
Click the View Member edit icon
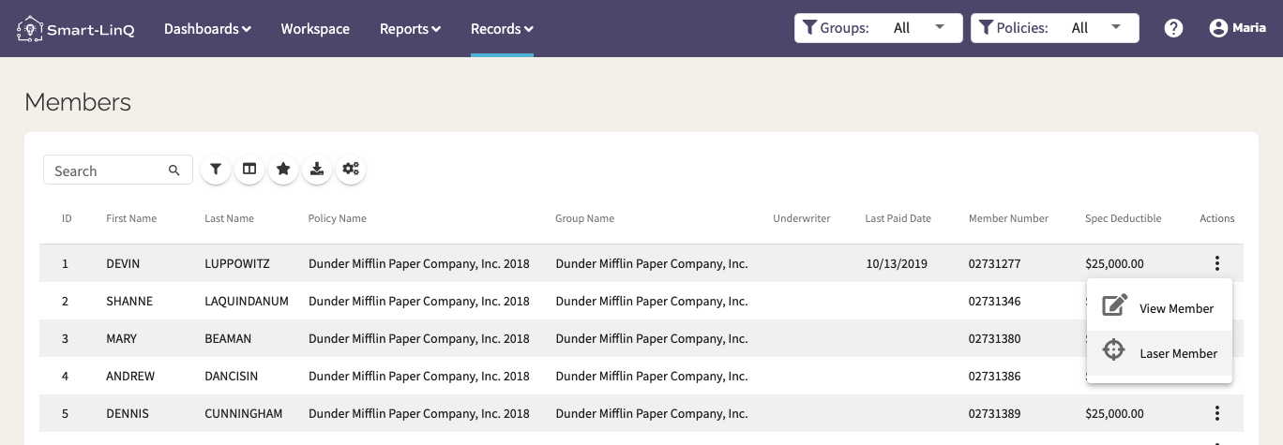pos(1114,306)
